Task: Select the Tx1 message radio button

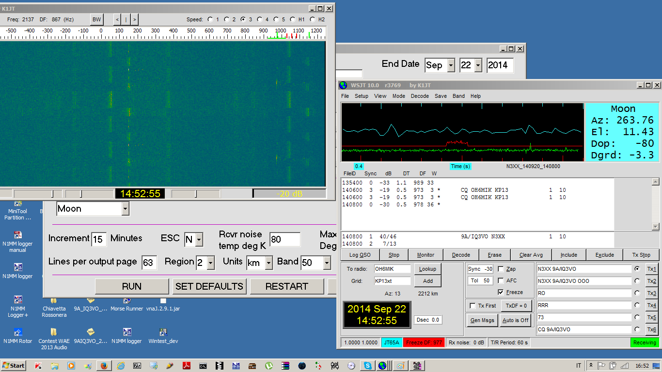Action: [x=637, y=269]
